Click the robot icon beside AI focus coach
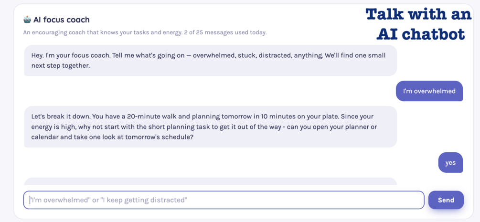 point(27,20)
